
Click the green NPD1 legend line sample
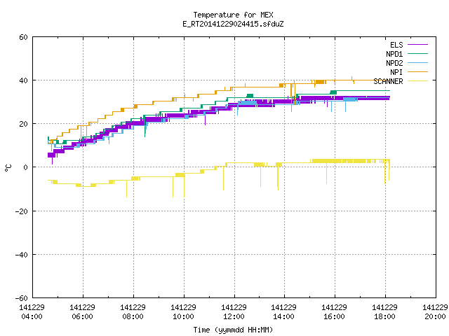tap(417, 54)
